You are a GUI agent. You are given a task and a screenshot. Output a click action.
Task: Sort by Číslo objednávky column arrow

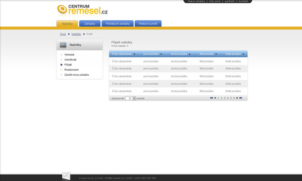134,54
